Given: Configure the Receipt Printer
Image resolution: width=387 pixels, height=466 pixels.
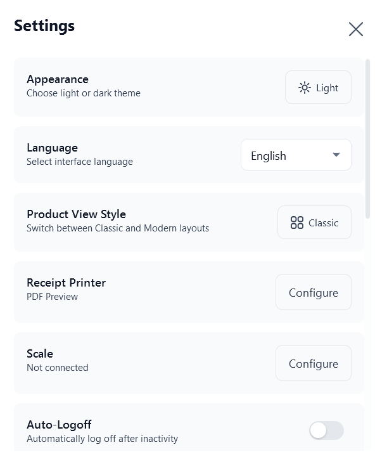Looking at the screenshot, I should click(x=313, y=292).
